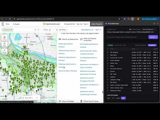This screenshot has width=160, height=120.
Task: Open Apartments with Air Conditioning link
Action: 88,93
